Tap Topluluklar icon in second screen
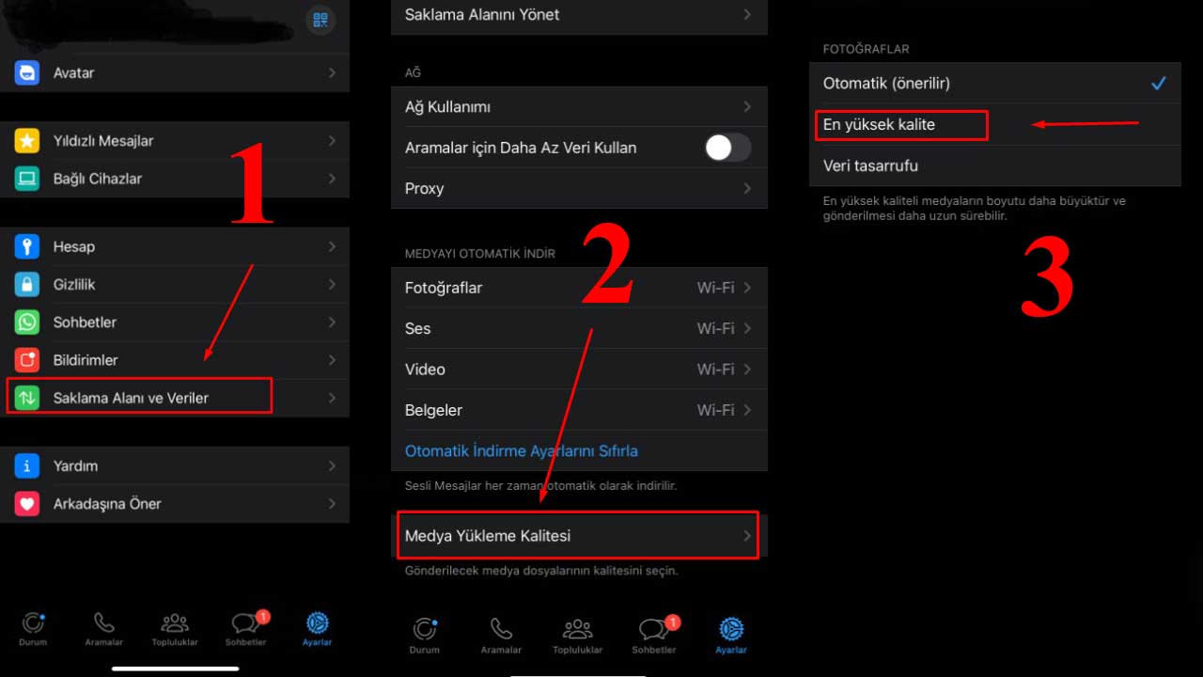 pyautogui.click(x=578, y=629)
